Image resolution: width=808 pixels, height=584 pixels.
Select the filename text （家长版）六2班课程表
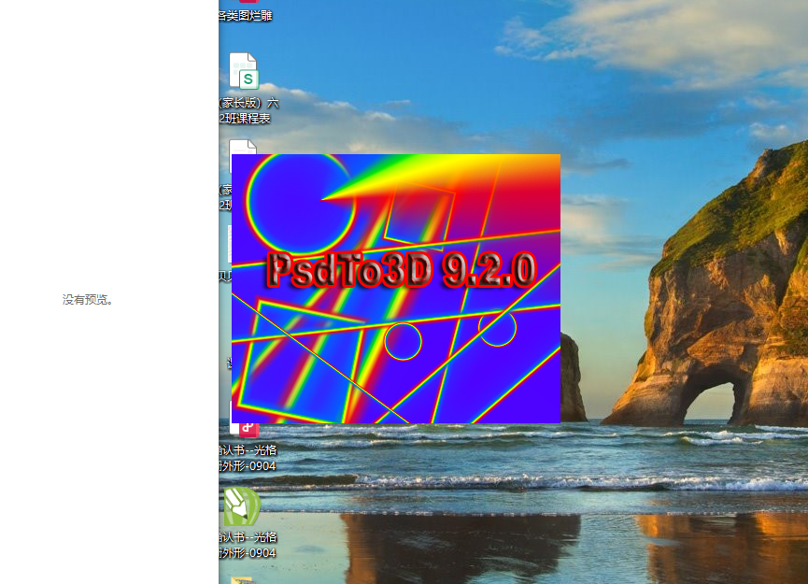(x=246, y=109)
